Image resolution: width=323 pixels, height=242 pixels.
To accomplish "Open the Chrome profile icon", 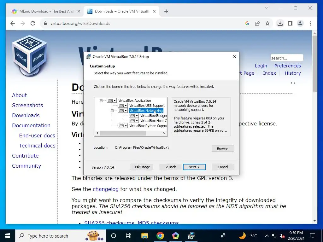I will tap(300, 23).
